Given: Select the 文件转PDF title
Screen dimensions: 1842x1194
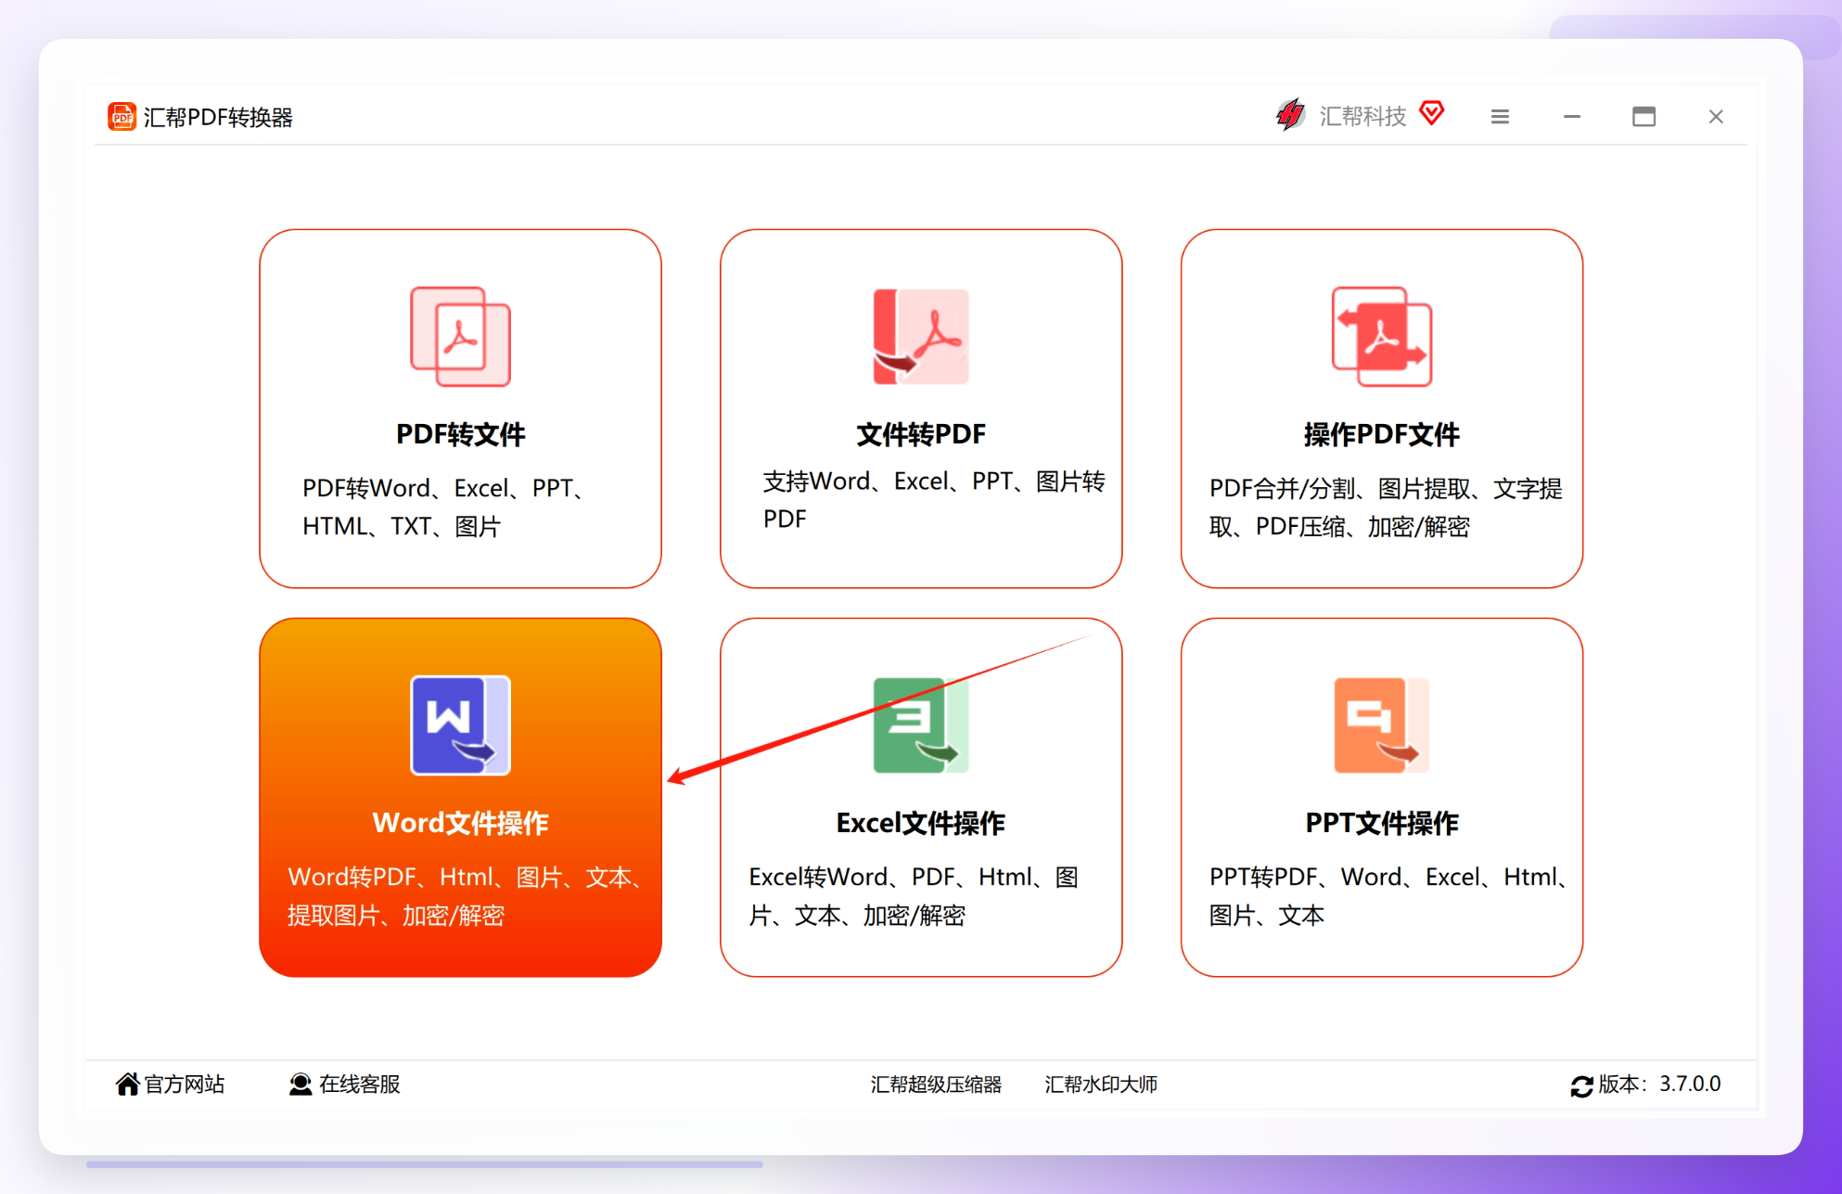Looking at the screenshot, I should click(921, 434).
